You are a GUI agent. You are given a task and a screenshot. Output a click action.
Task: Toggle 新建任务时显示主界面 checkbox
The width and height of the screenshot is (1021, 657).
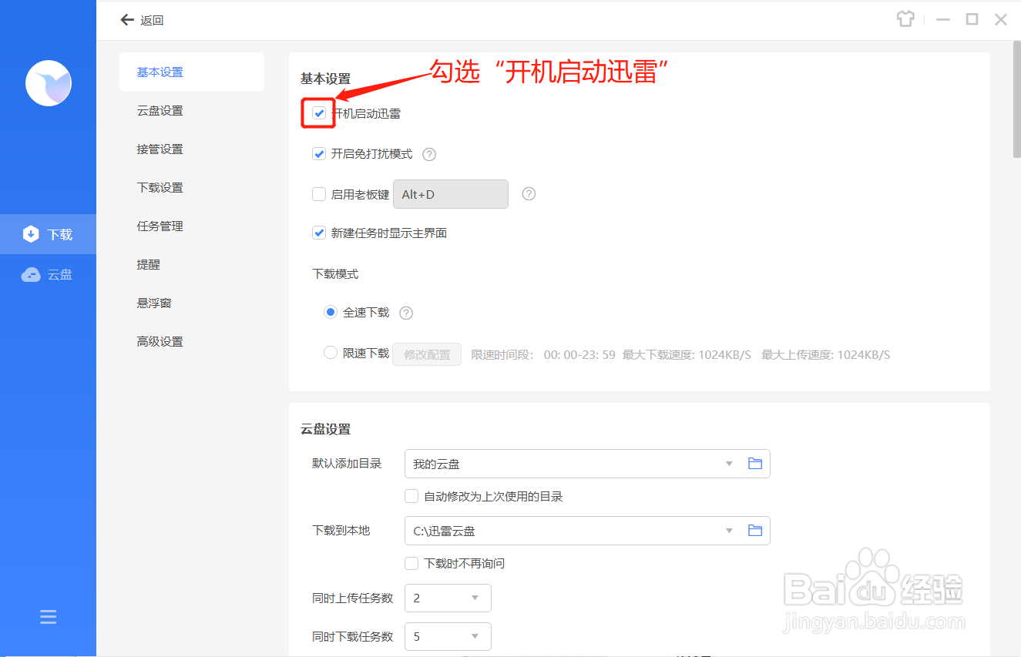pyautogui.click(x=319, y=233)
